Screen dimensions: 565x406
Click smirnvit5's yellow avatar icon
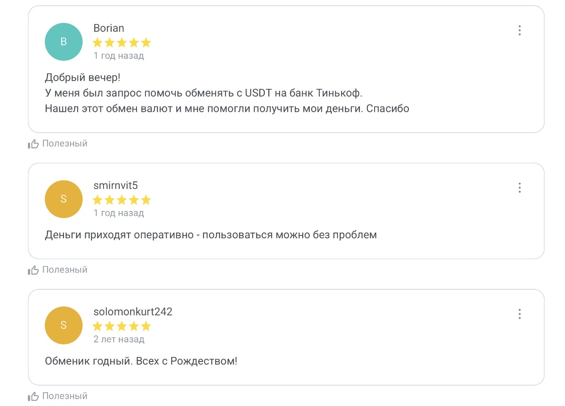point(64,199)
